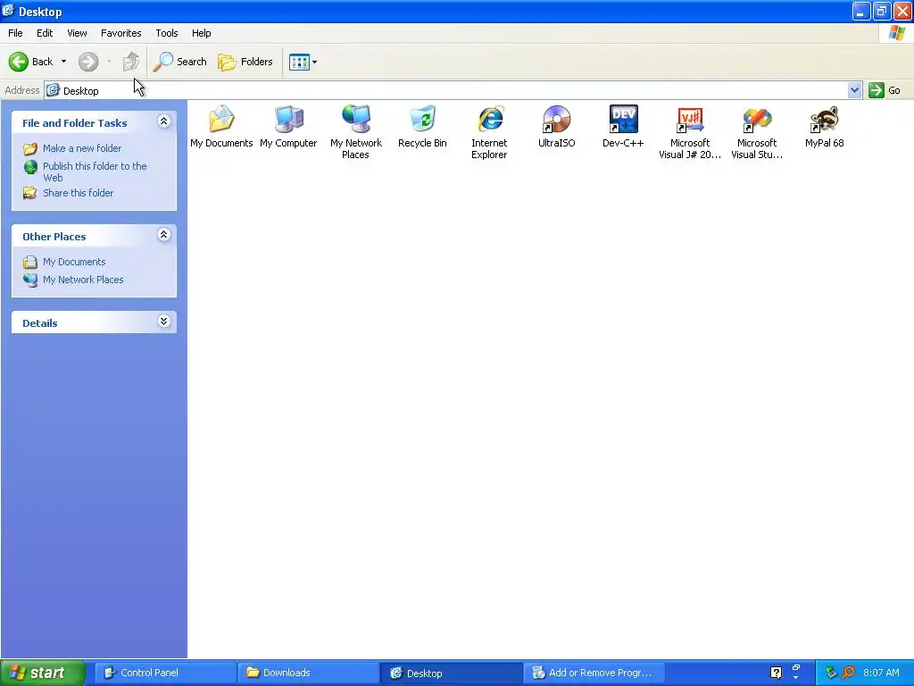Go to My Network Places in Other Places
914x686 pixels.
click(83, 280)
